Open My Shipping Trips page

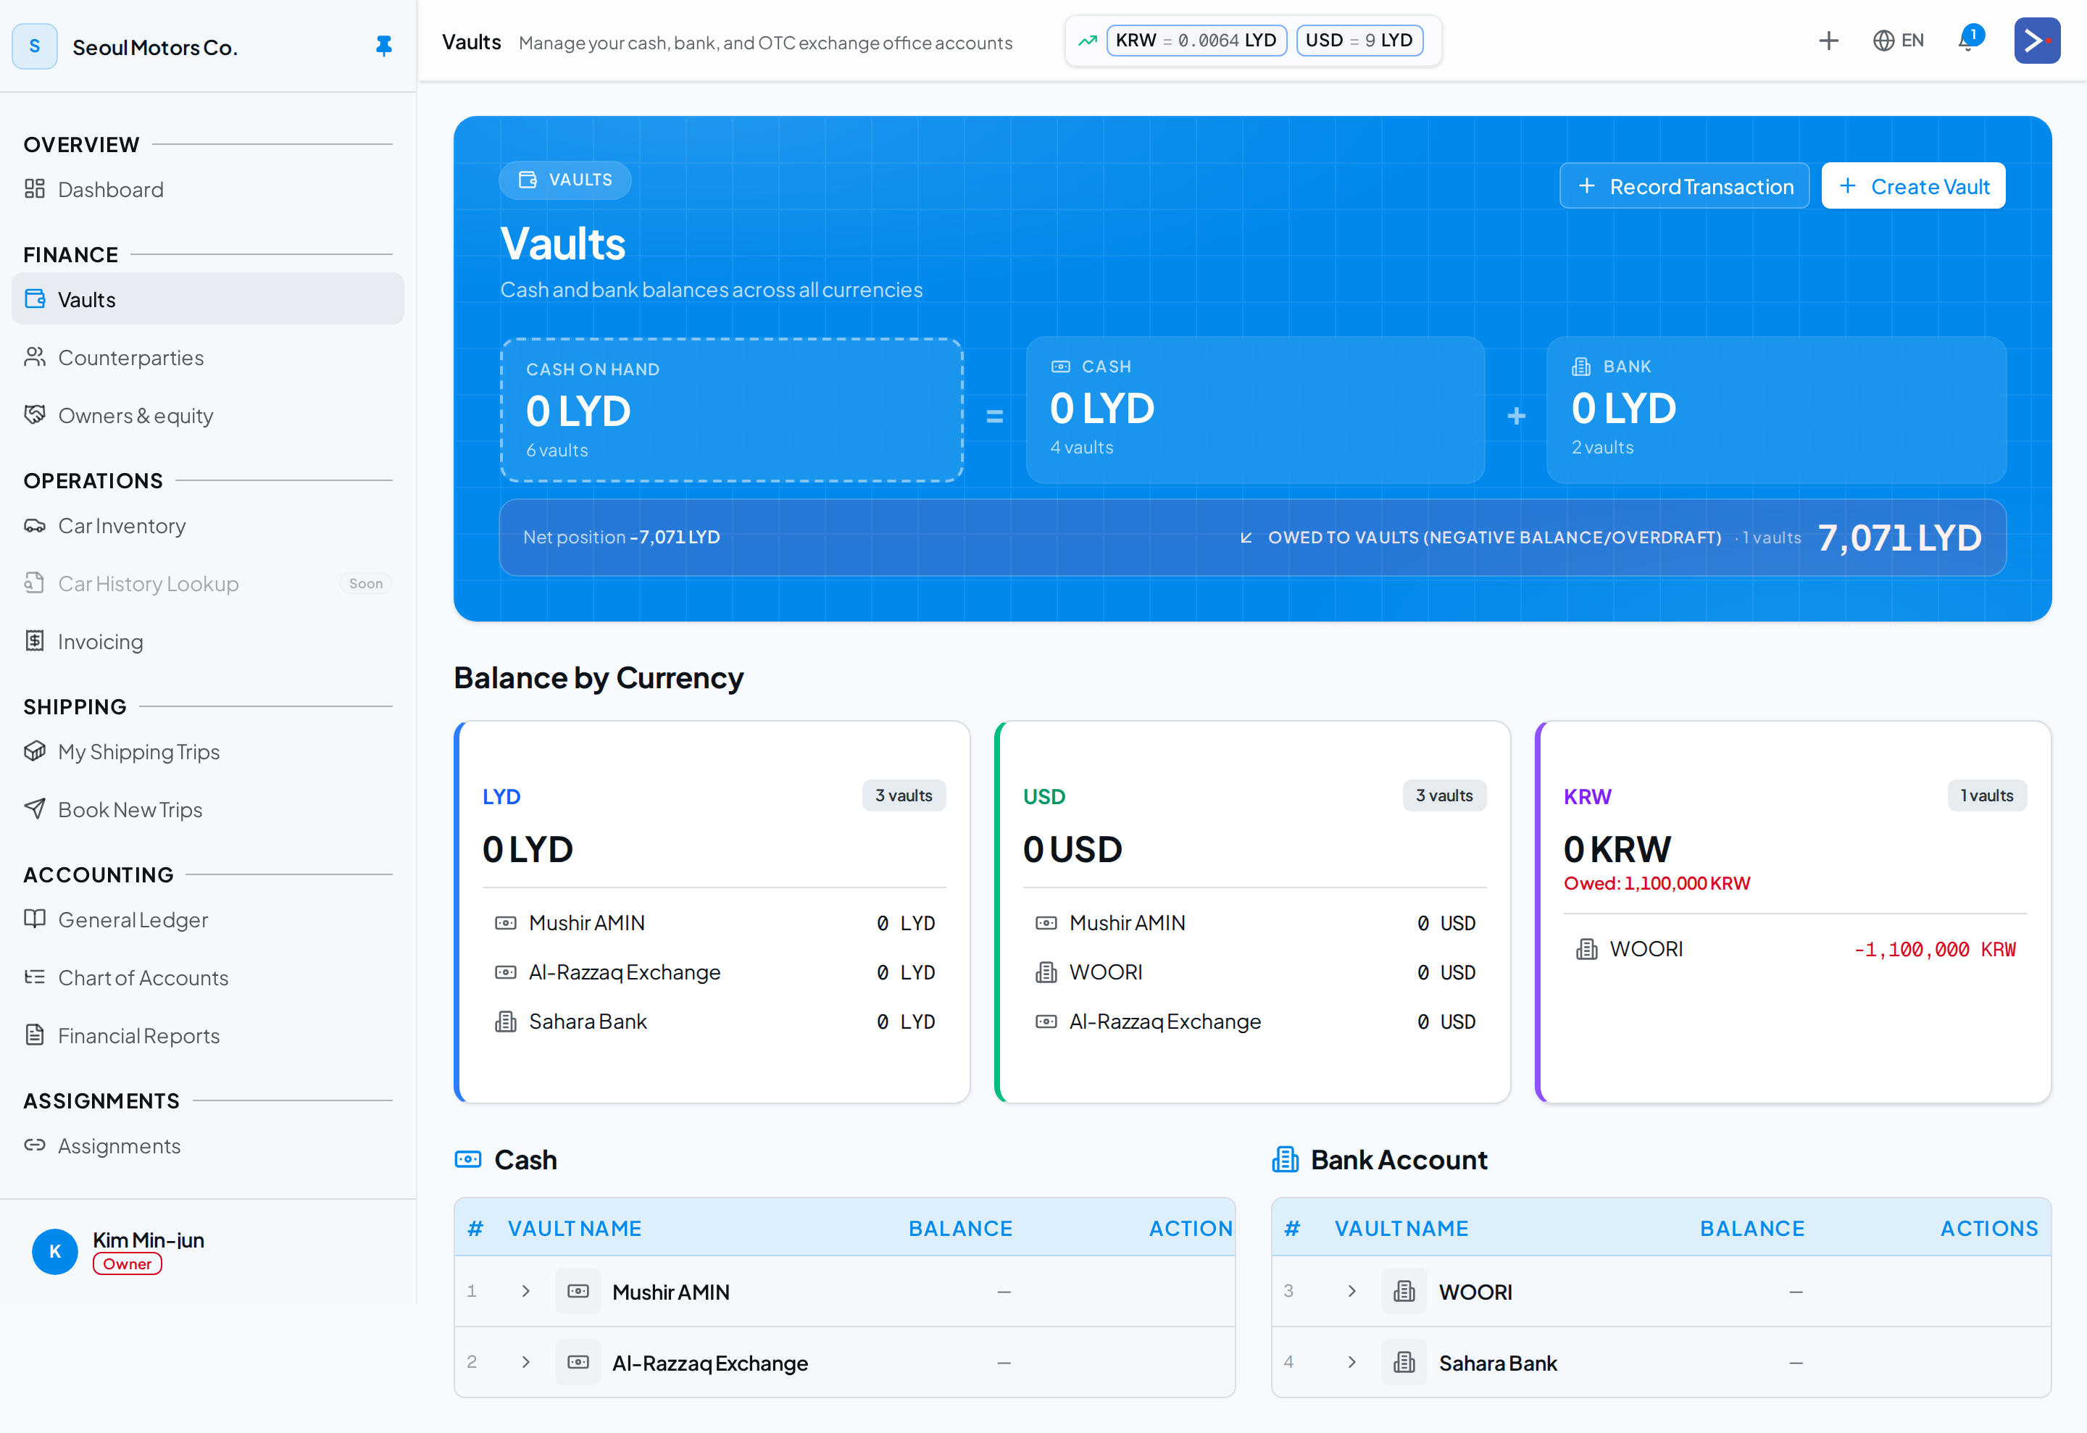click(207, 751)
